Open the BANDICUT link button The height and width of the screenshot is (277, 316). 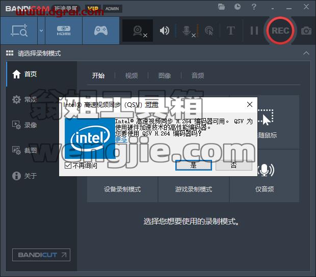(x=41, y=255)
